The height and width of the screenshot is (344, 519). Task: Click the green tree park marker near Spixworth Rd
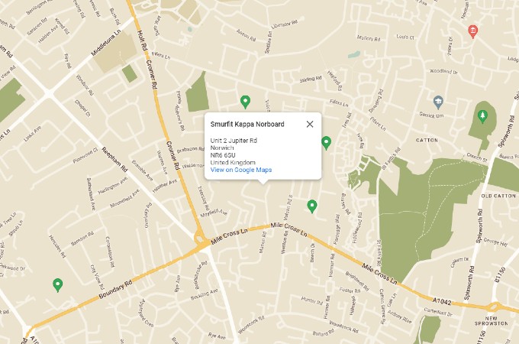482,115
